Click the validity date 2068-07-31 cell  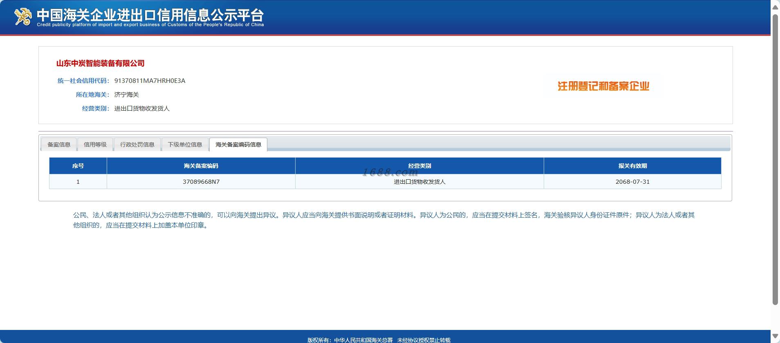(632, 182)
